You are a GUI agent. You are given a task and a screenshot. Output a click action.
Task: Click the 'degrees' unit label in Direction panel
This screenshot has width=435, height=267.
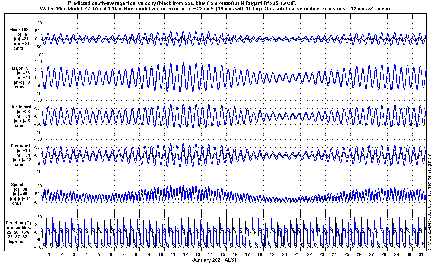click(x=15, y=242)
